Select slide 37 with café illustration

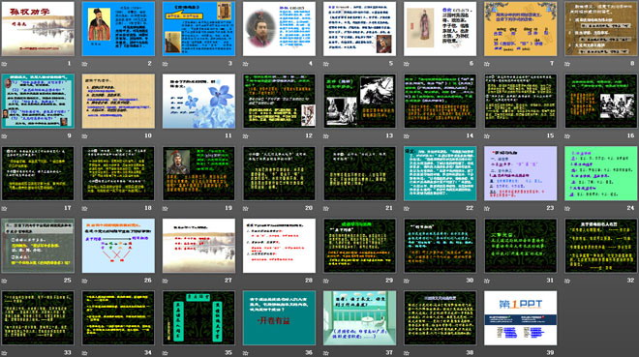coord(359,318)
